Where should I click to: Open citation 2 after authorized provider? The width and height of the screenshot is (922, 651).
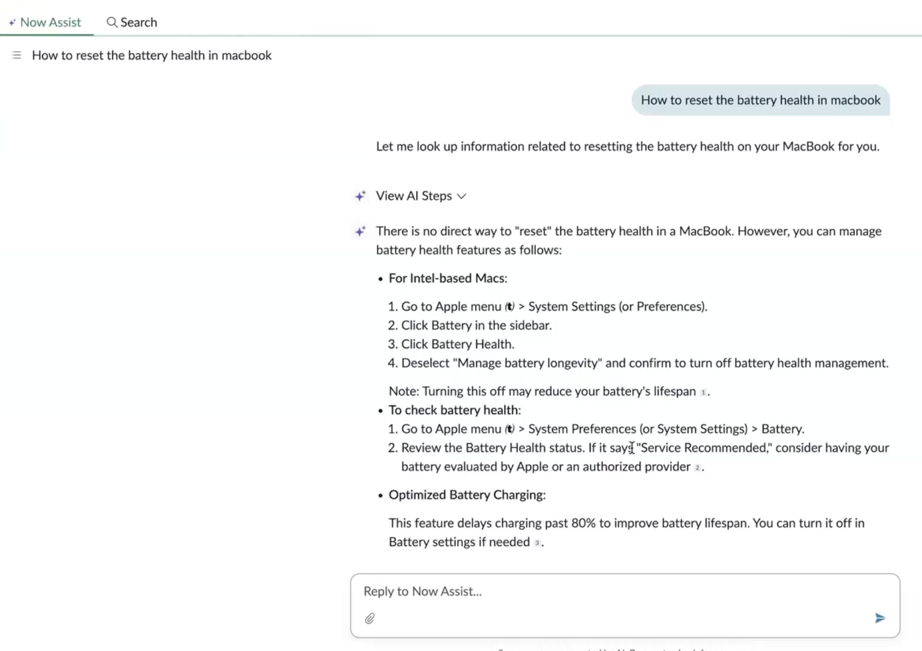[697, 468]
